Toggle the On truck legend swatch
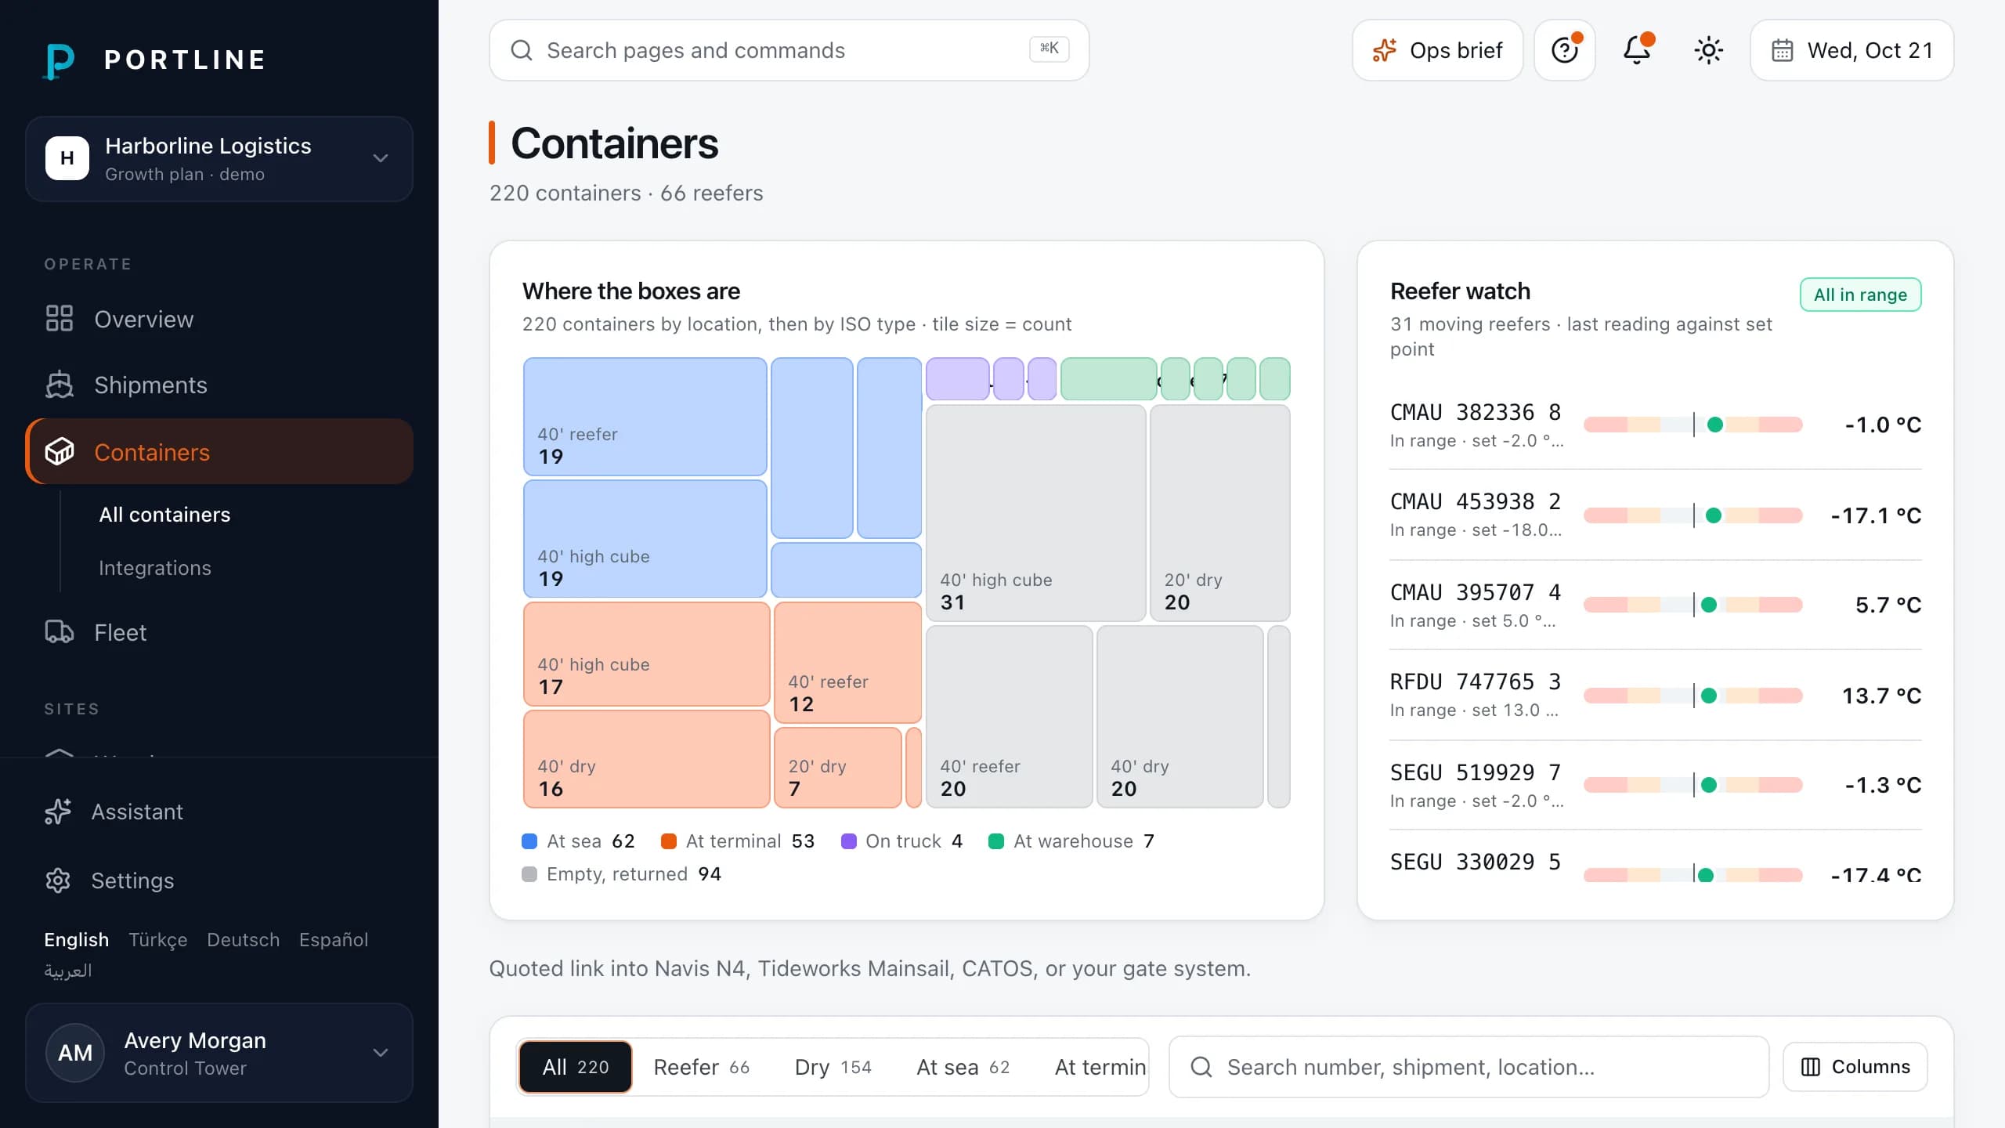The width and height of the screenshot is (2005, 1128). click(848, 841)
